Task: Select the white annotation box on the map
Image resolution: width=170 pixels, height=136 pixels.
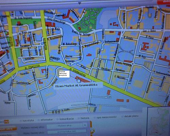Action: point(64,74)
